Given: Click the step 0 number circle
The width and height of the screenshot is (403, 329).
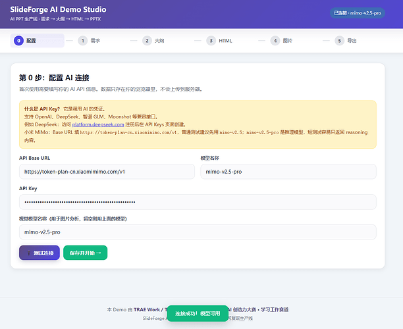Looking at the screenshot, I should [18, 41].
